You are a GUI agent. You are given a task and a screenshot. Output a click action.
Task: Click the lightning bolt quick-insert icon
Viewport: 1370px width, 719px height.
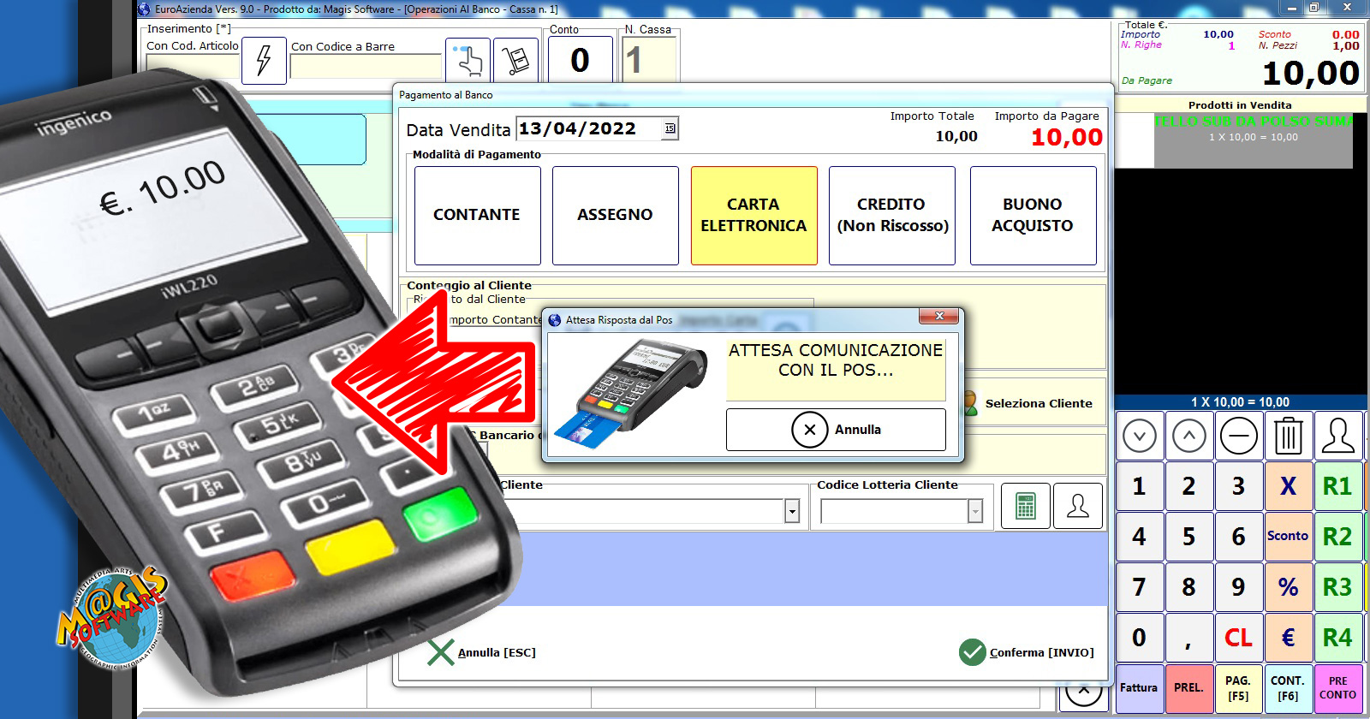pyautogui.click(x=264, y=60)
